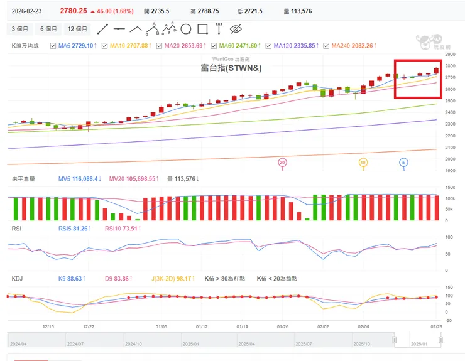This screenshot has height=361, width=465.
Task: Select the ABC wave drawing tool
Action: (153, 29)
